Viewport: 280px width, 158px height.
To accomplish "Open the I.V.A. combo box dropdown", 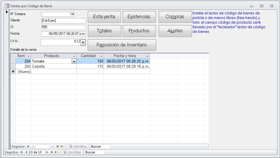I will point(83,42).
